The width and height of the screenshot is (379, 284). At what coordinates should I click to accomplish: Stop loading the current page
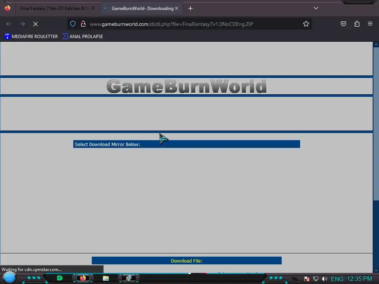pos(36,24)
